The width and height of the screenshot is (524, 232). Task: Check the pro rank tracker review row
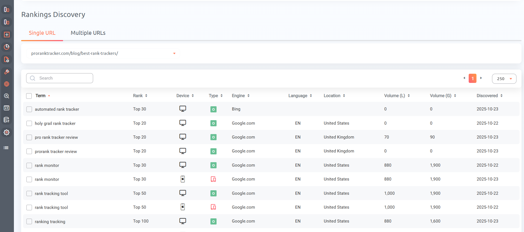[29, 137]
